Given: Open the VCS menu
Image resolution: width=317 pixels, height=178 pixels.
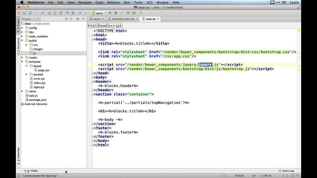Looking at the screenshot, I should [x=150, y=2].
